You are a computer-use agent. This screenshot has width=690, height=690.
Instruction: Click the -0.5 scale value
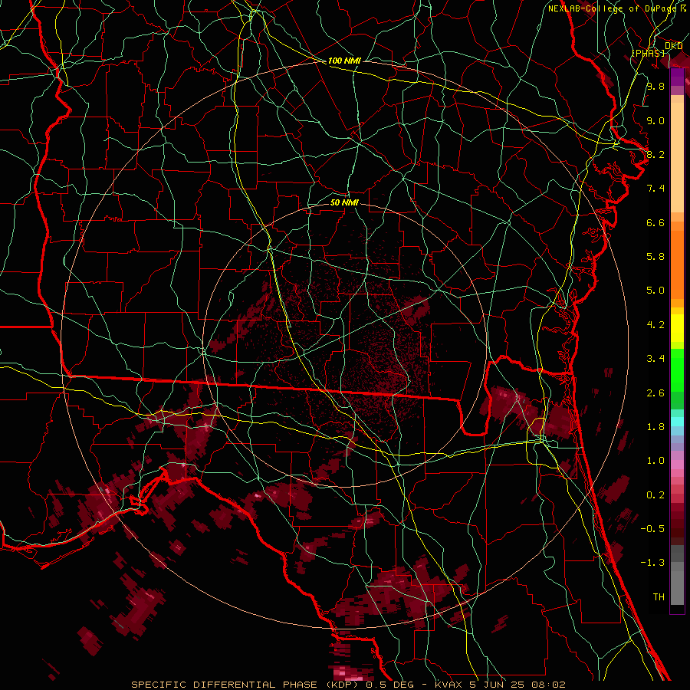point(652,529)
